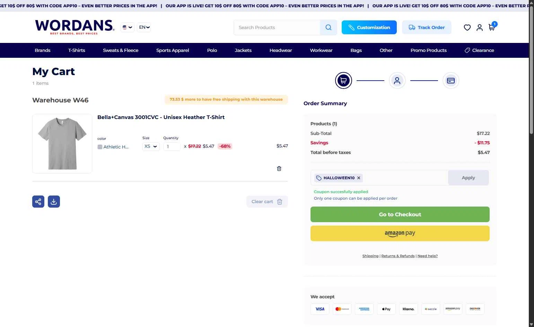Screen dimensions: 534x327
Task: Click the Discover payment logo
Action: [475, 309]
